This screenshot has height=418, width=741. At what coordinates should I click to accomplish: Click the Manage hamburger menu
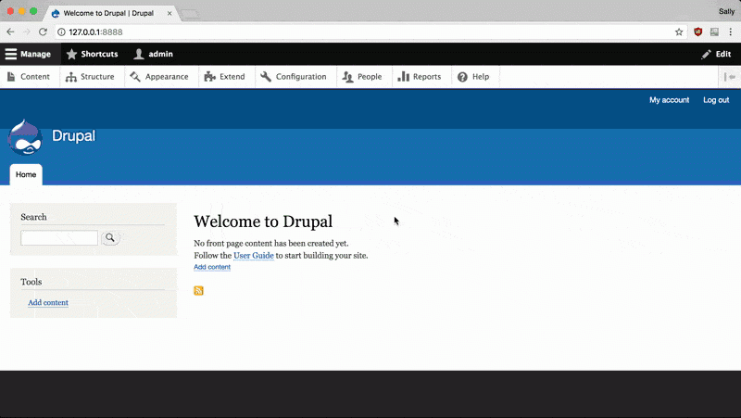[29, 54]
